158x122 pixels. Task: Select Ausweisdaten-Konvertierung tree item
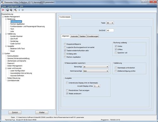[21, 73]
